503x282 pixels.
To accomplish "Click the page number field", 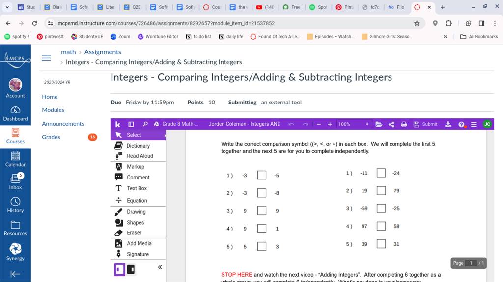I will click(x=471, y=263).
